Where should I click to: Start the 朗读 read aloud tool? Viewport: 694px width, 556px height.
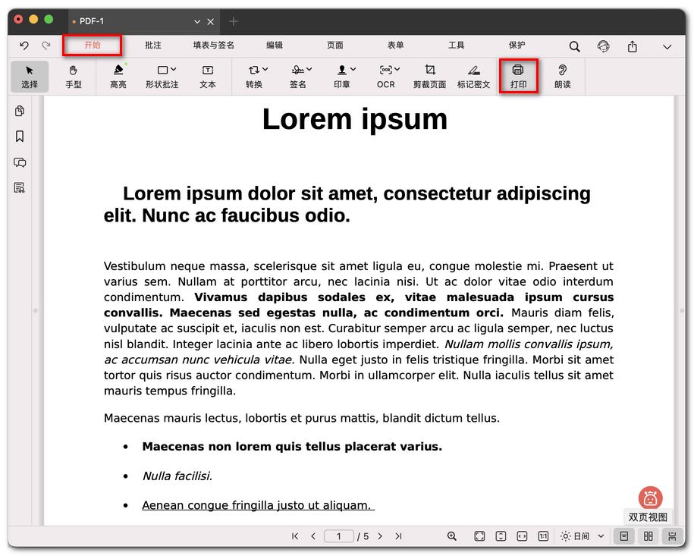click(x=563, y=77)
